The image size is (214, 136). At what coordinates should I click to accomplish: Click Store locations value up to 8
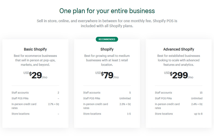pos(198,114)
